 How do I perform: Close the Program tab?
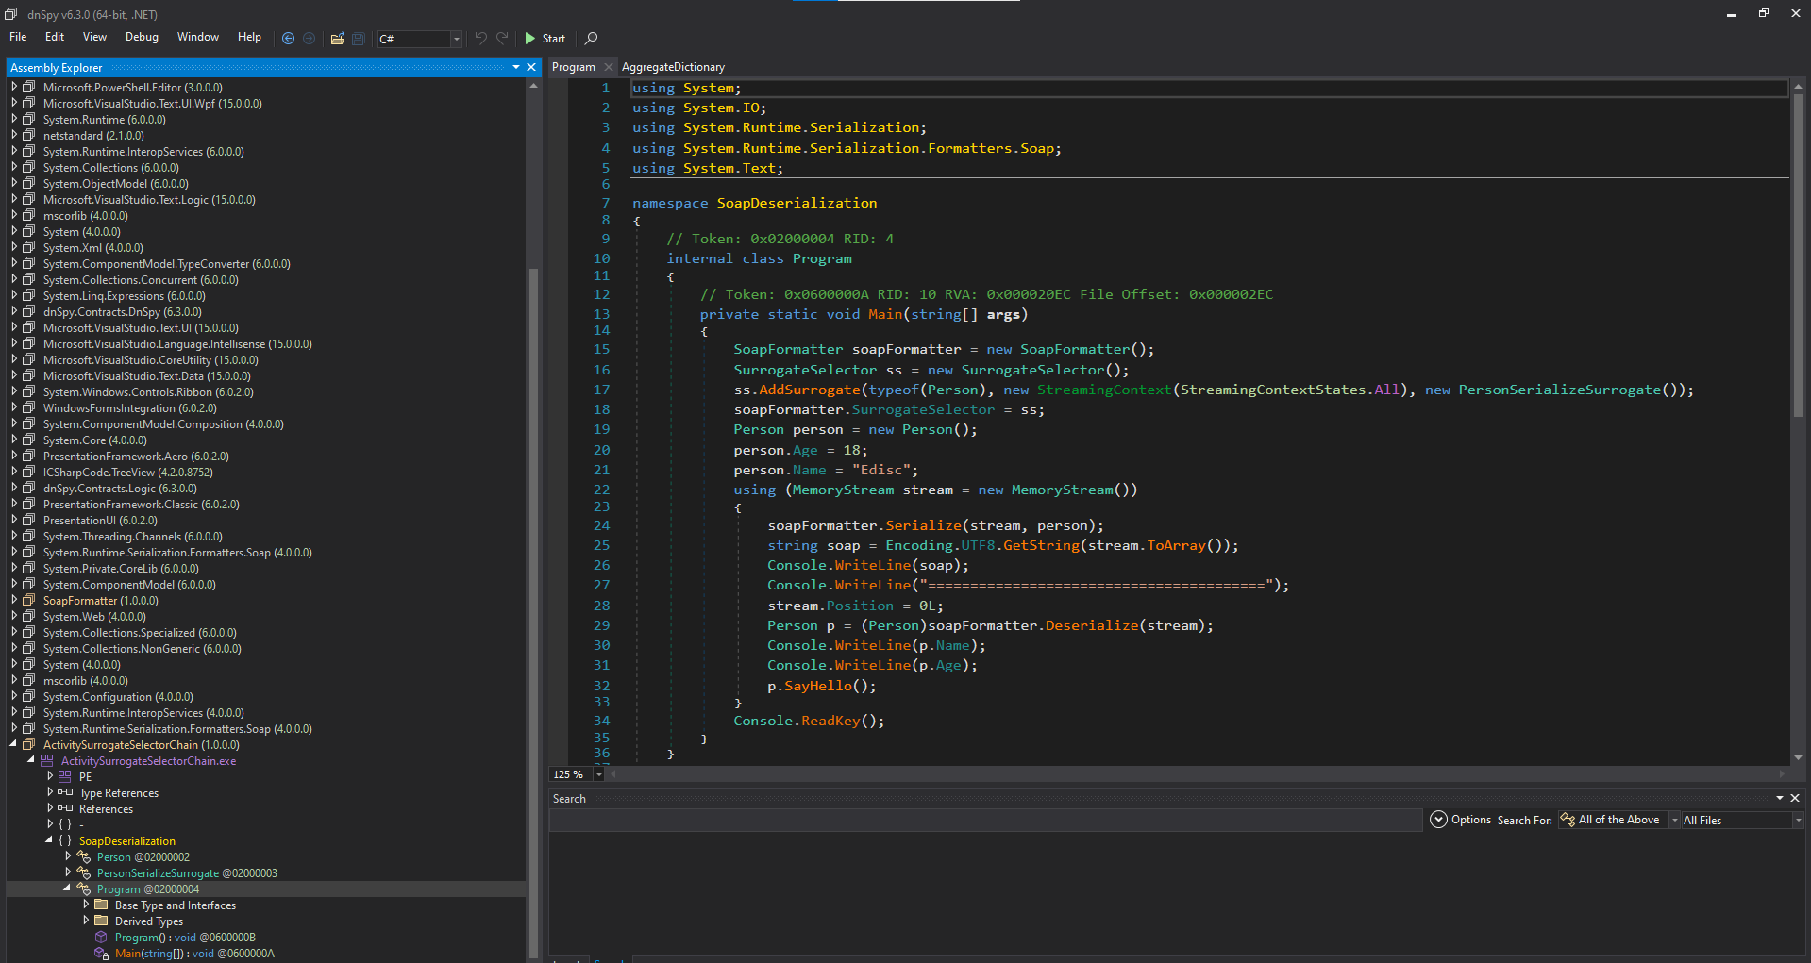tap(609, 67)
